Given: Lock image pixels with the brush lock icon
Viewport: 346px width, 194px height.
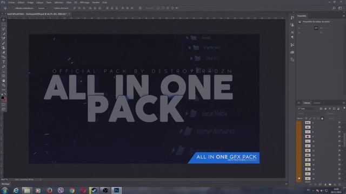Looking at the screenshot, I should 310,119.
